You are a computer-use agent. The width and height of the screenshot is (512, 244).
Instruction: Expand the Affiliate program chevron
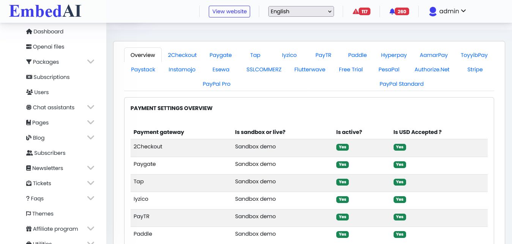pyautogui.click(x=91, y=228)
